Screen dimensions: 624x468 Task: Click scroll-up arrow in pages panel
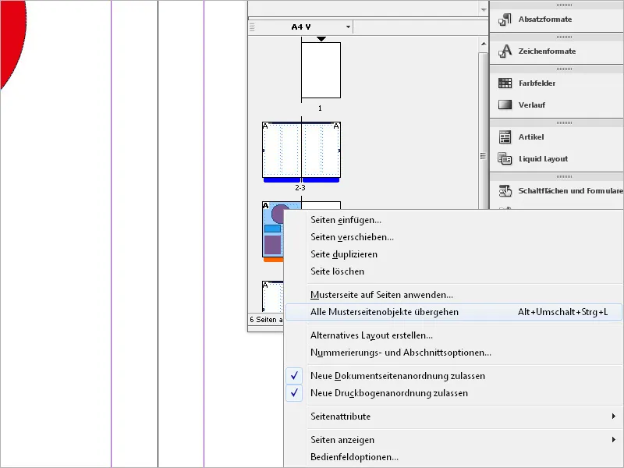[x=484, y=44]
